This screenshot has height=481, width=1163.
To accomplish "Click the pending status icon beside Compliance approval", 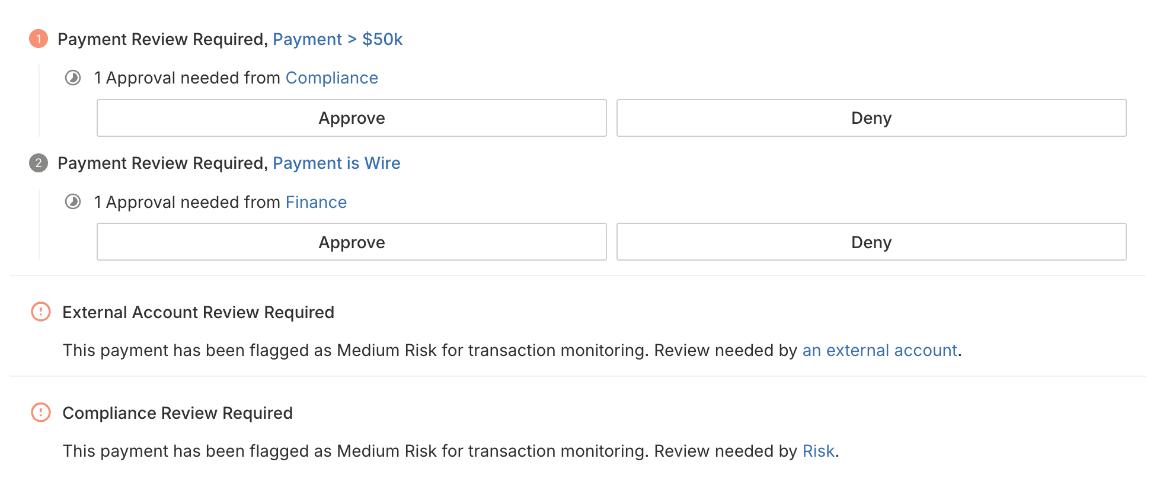I will pos(73,78).
